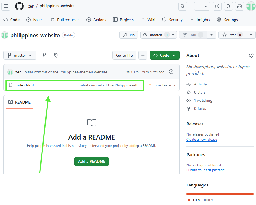Open the hamburger navigation menu
256x205 pixels.
[6, 6]
